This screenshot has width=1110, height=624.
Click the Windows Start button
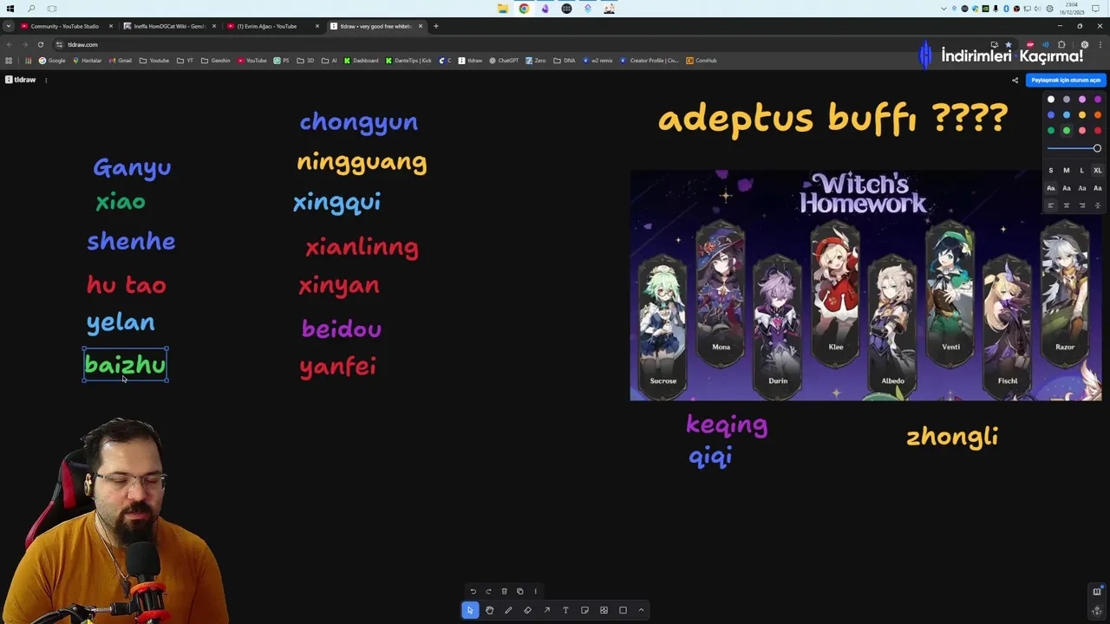point(10,9)
